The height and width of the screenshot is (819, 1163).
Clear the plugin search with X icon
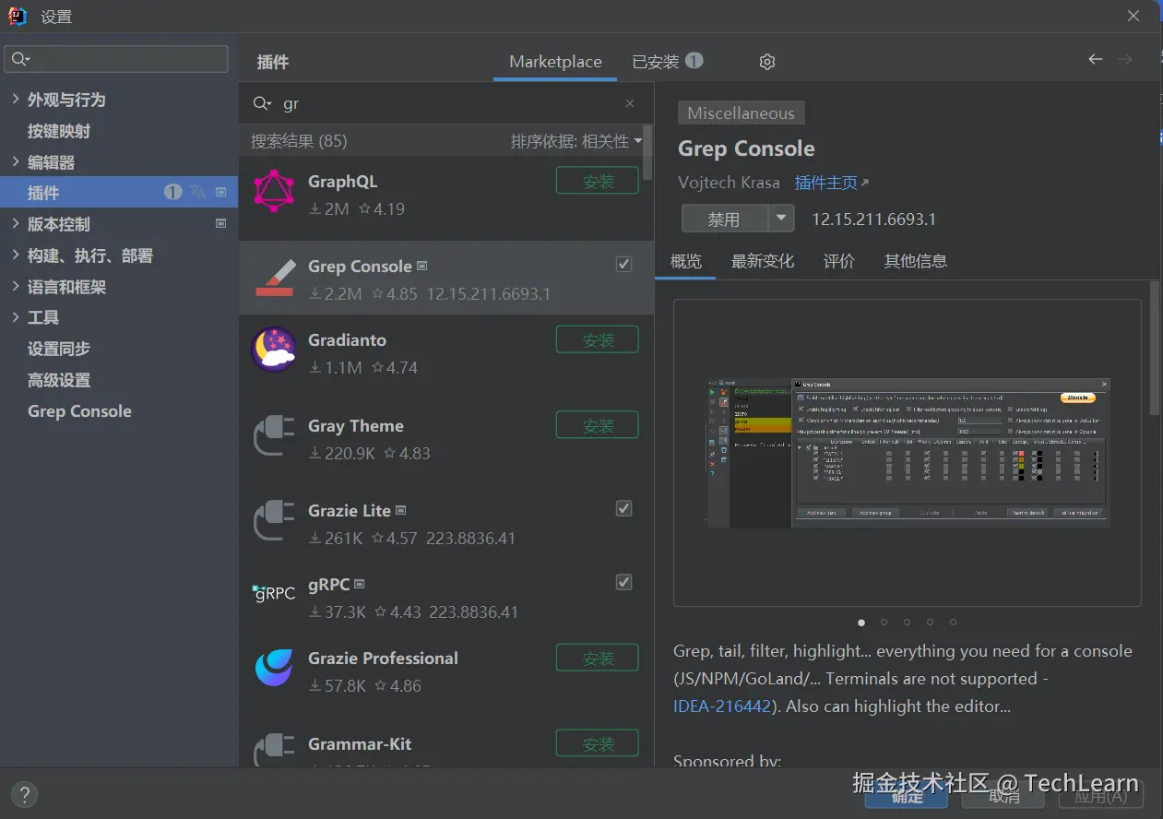[x=630, y=104]
